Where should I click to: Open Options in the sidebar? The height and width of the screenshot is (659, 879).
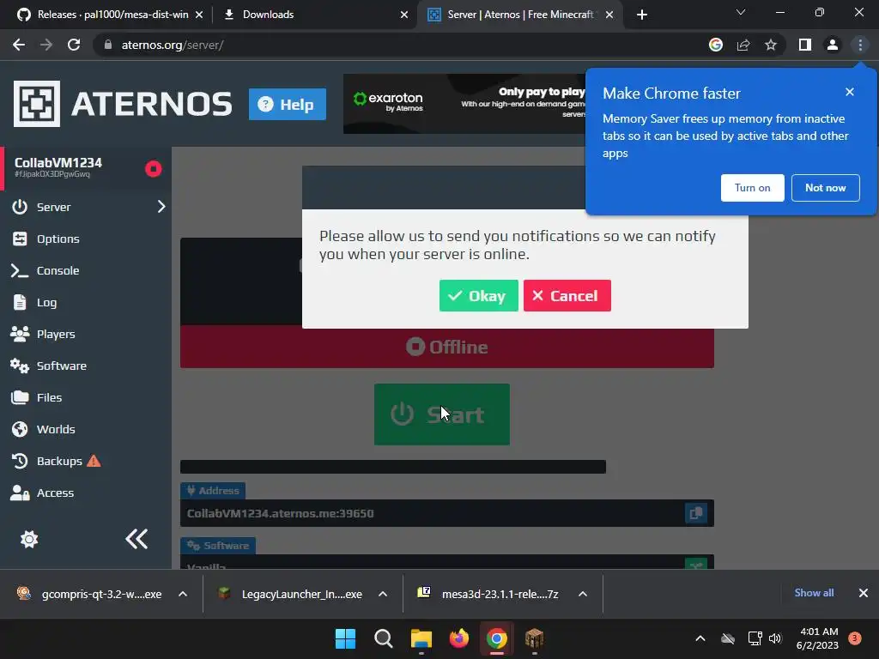(58, 239)
